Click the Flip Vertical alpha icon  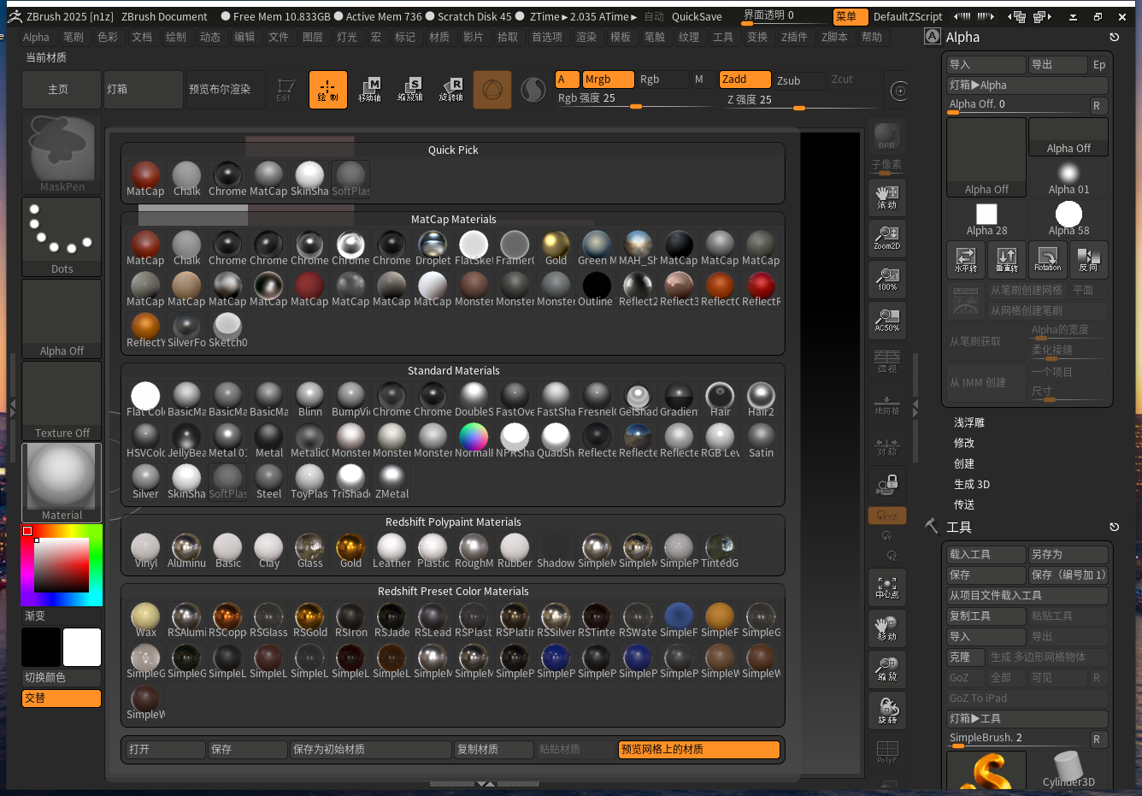[x=1007, y=260]
